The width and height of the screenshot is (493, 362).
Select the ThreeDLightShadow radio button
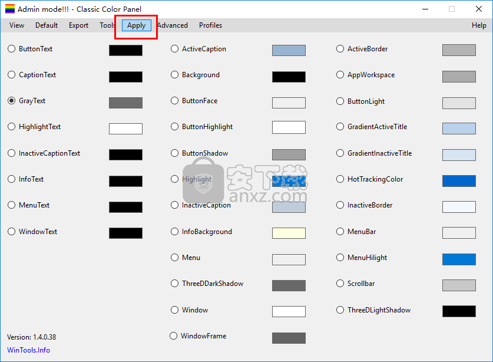pyautogui.click(x=340, y=310)
